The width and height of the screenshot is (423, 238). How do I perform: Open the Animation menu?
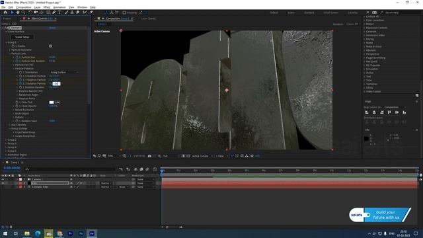[x=59, y=7]
